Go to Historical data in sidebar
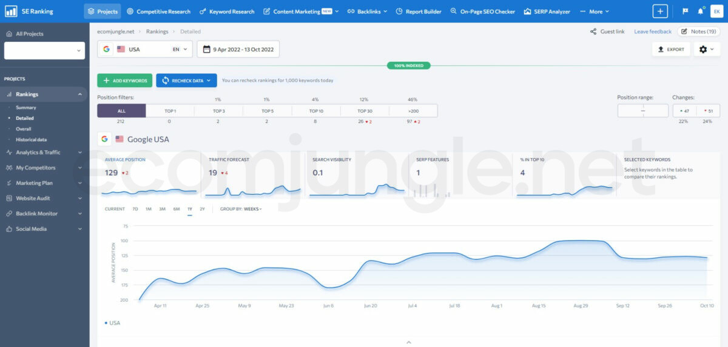The width and height of the screenshot is (728, 347). [x=31, y=139]
